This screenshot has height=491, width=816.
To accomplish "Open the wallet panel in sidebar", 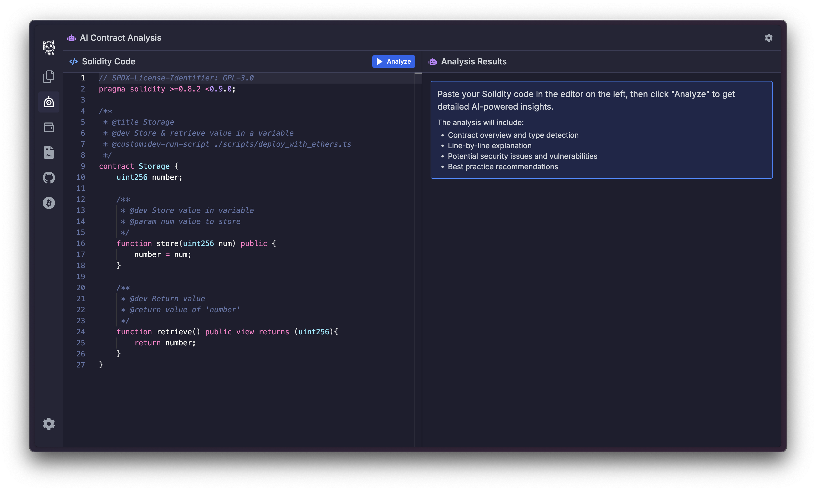I will click(49, 127).
